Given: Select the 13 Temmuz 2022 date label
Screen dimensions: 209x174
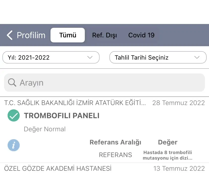Looking at the screenshot, I should (179, 168).
